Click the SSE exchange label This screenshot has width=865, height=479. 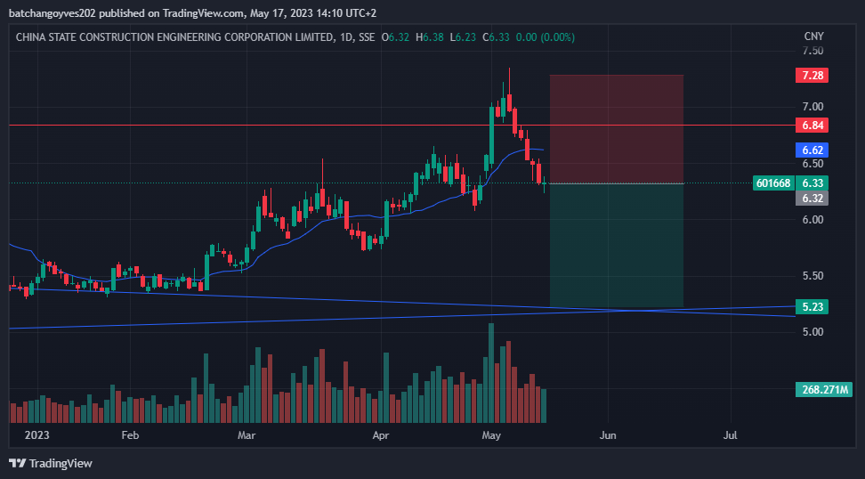click(x=367, y=37)
